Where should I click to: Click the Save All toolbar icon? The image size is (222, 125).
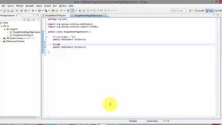coord(8,11)
